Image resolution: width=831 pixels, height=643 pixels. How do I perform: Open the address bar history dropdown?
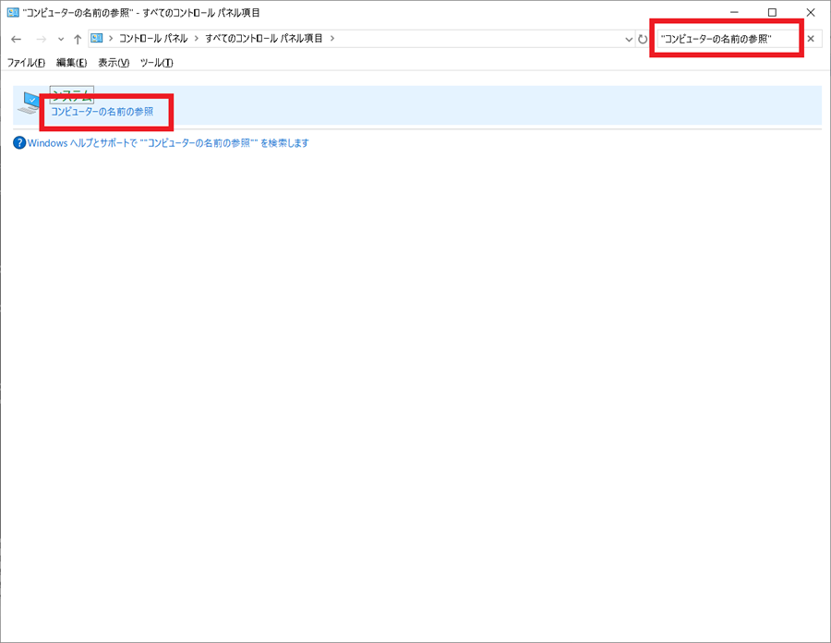629,39
